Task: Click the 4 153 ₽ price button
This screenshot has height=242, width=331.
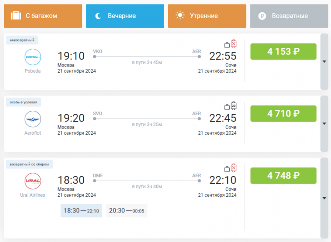Action: coord(283,51)
